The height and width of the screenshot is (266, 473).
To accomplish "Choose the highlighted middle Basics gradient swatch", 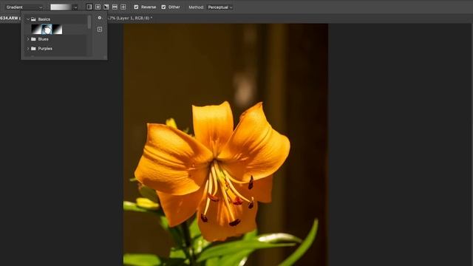I will [47, 30].
